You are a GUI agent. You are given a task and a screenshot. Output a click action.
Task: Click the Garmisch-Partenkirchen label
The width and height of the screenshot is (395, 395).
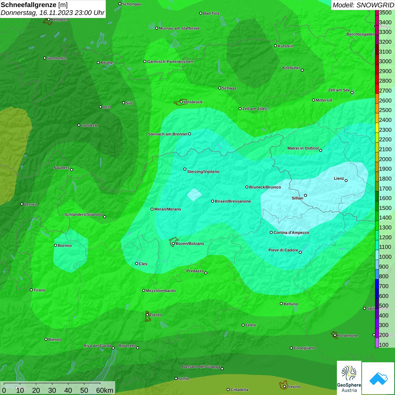point(170,62)
